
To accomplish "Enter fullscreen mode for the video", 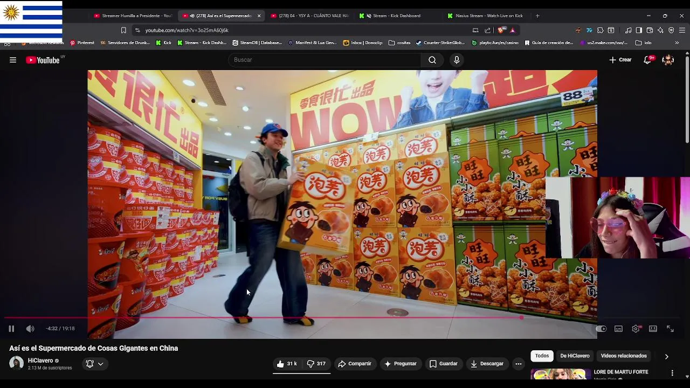I will [x=670, y=329].
